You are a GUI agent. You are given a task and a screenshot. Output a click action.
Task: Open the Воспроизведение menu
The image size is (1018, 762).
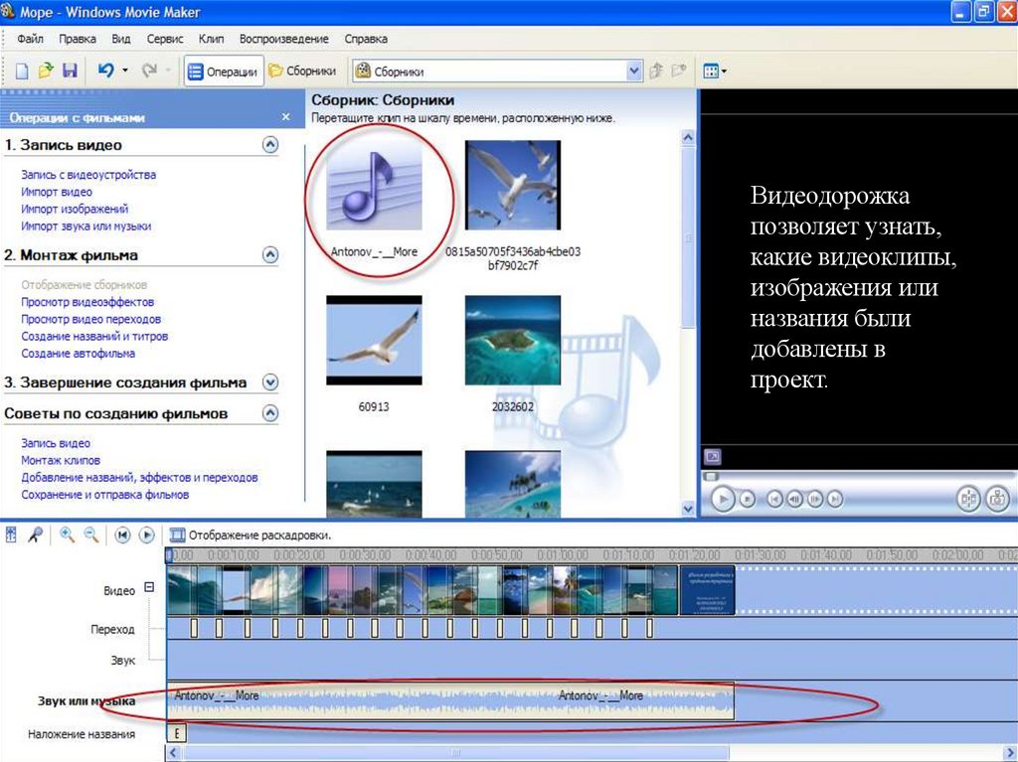[283, 39]
